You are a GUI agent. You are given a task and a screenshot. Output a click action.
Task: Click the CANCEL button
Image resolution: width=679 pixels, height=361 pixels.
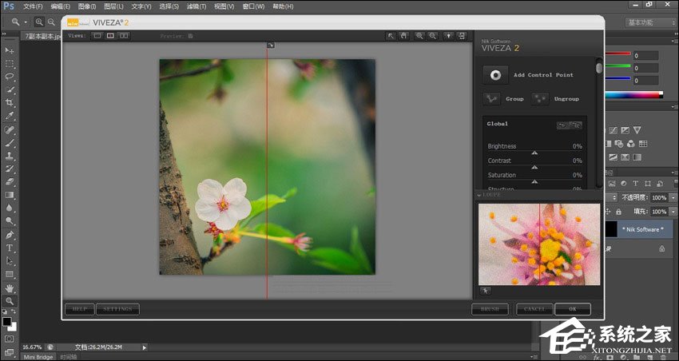point(534,309)
